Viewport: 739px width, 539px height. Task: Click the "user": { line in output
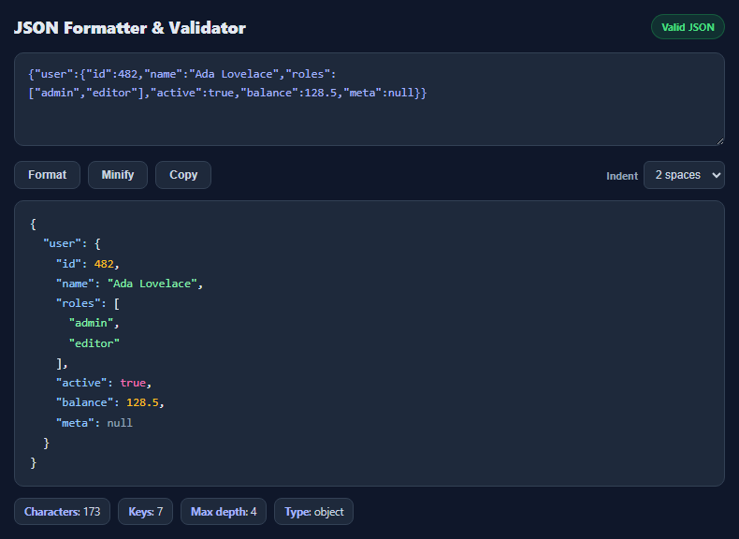[x=72, y=244]
